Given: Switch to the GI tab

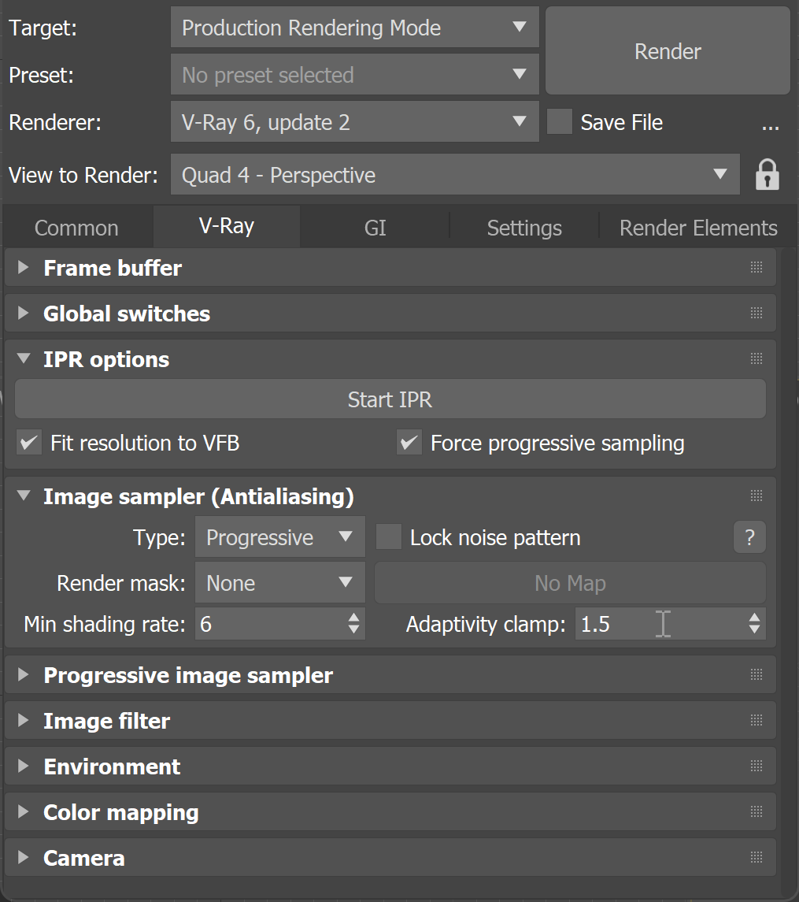Looking at the screenshot, I should 374,227.
